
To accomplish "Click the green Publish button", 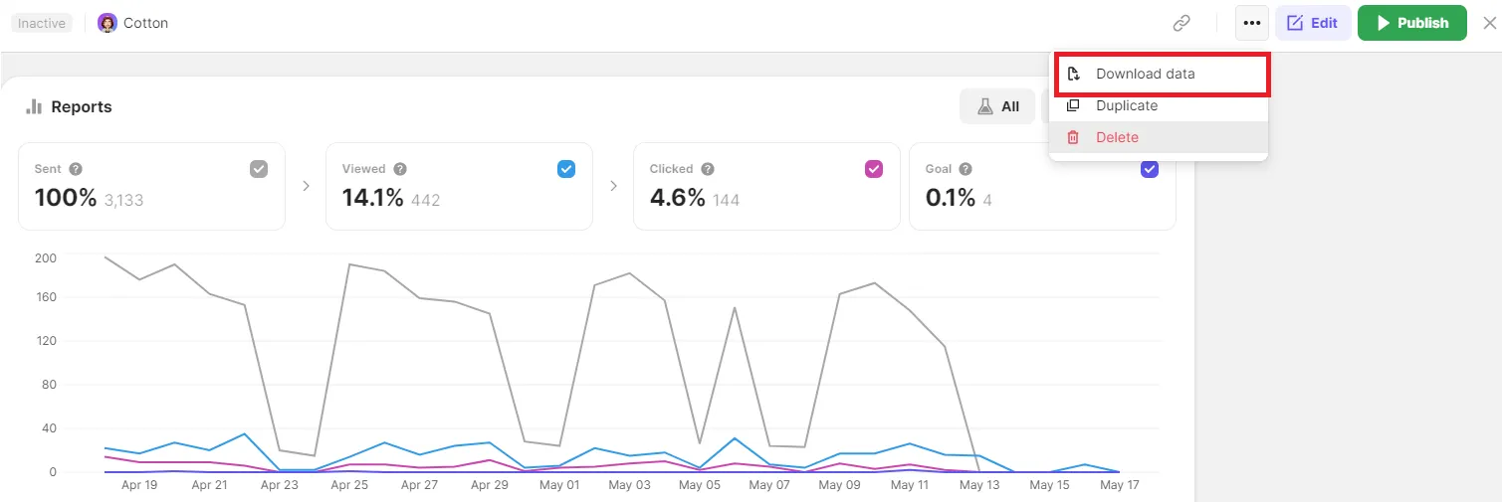I will [x=1412, y=23].
